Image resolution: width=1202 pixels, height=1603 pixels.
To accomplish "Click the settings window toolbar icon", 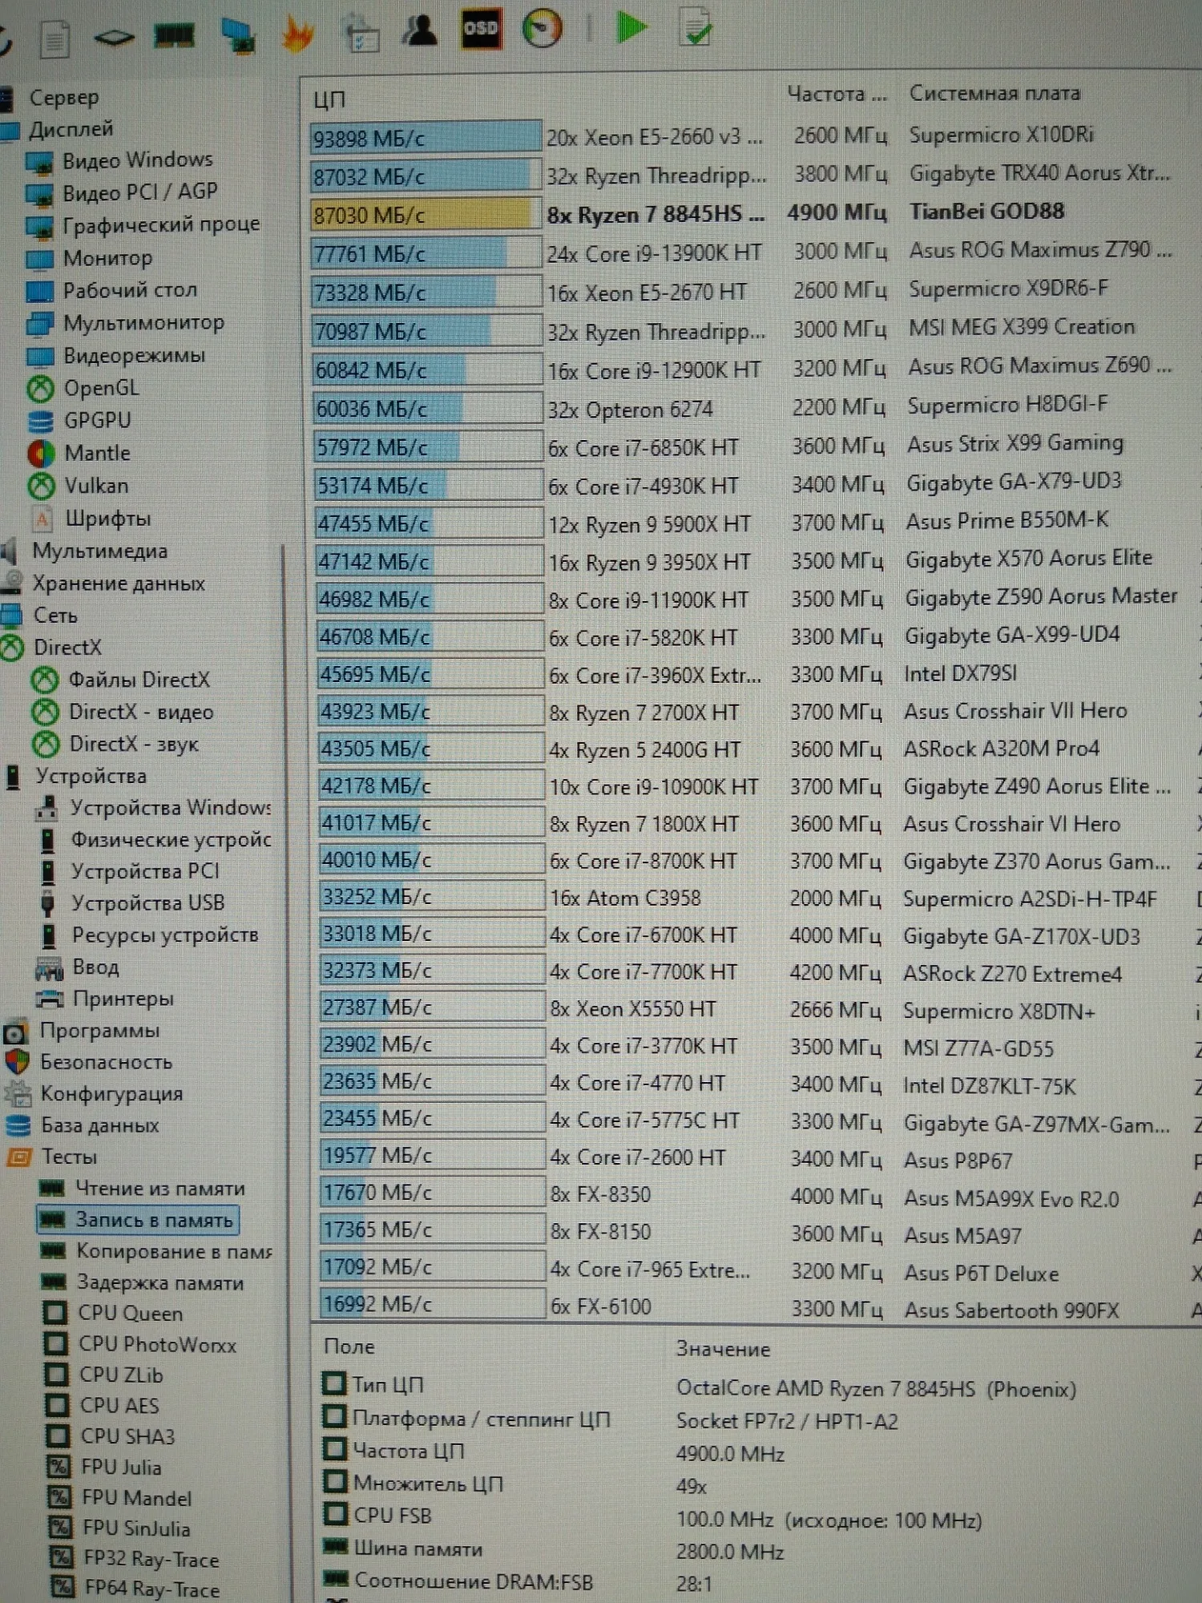I will (361, 35).
